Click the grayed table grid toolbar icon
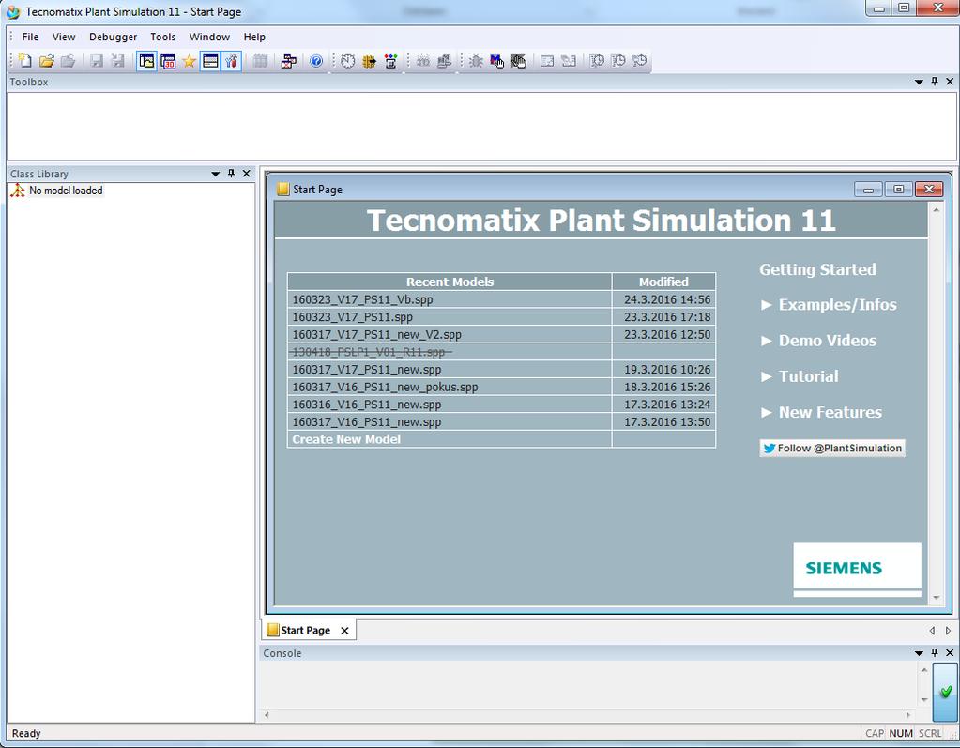The width and height of the screenshot is (960, 748). [260, 61]
